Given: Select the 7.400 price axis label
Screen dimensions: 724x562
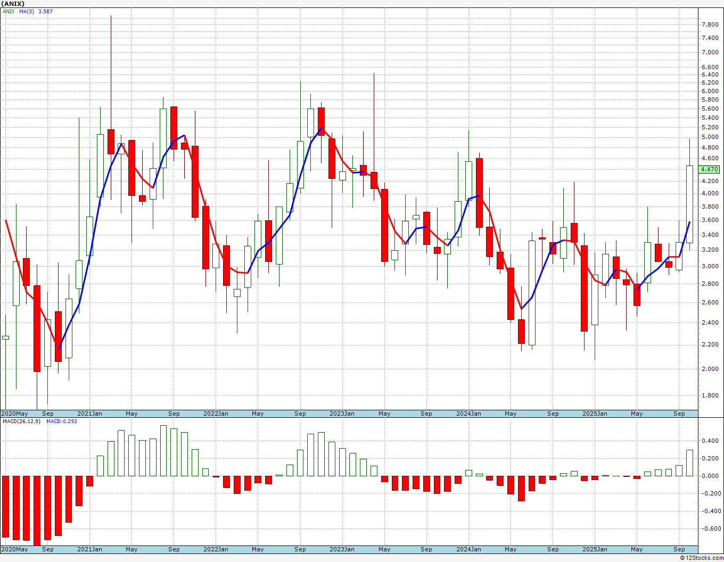Looking at the screenshot, I should pyautogui.click(x=710, y=38).
